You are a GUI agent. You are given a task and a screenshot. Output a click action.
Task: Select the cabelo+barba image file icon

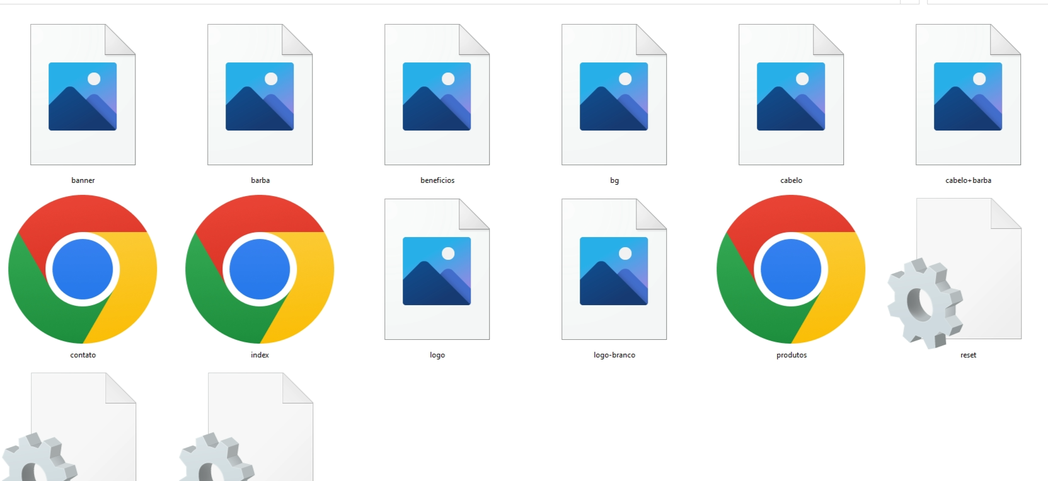pyautogui.click(x=968, y=95)
